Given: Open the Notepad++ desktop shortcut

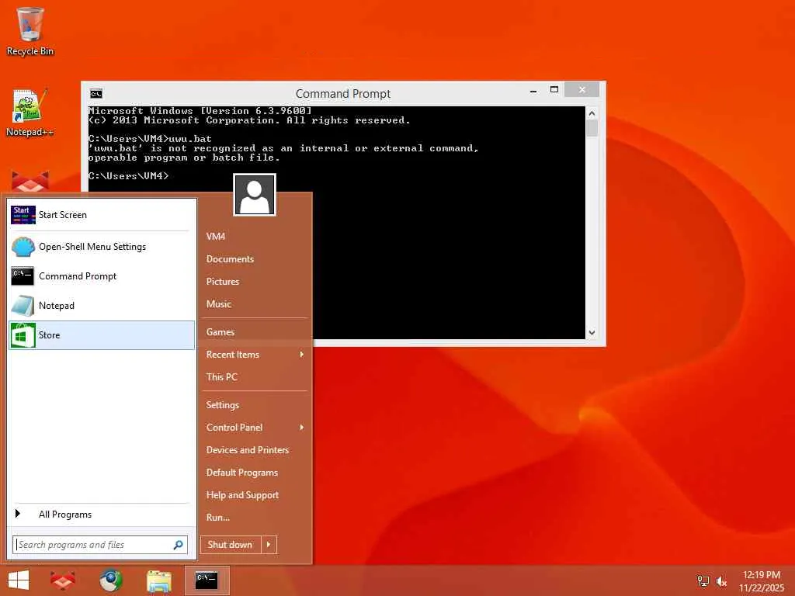Looking at the screenshot, I should point(30,113).
